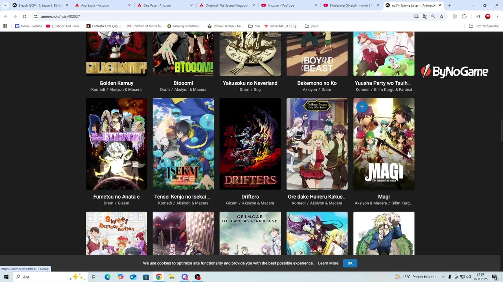Open the Children of Morta bookmark

point(145,26)
